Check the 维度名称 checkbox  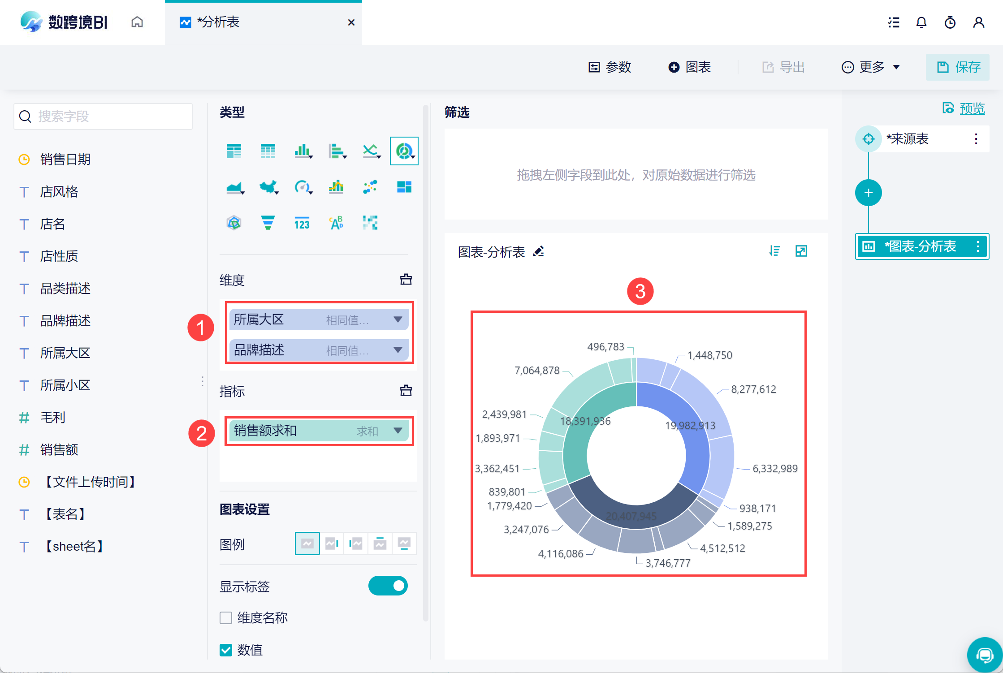pyautogui.click(x=226, y=618)
